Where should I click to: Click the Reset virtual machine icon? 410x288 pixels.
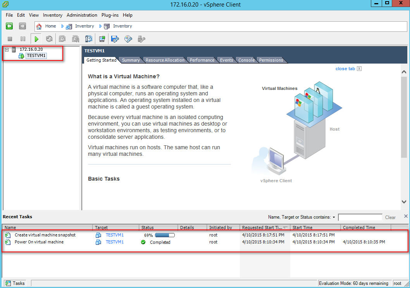click(x=49, y=39)
